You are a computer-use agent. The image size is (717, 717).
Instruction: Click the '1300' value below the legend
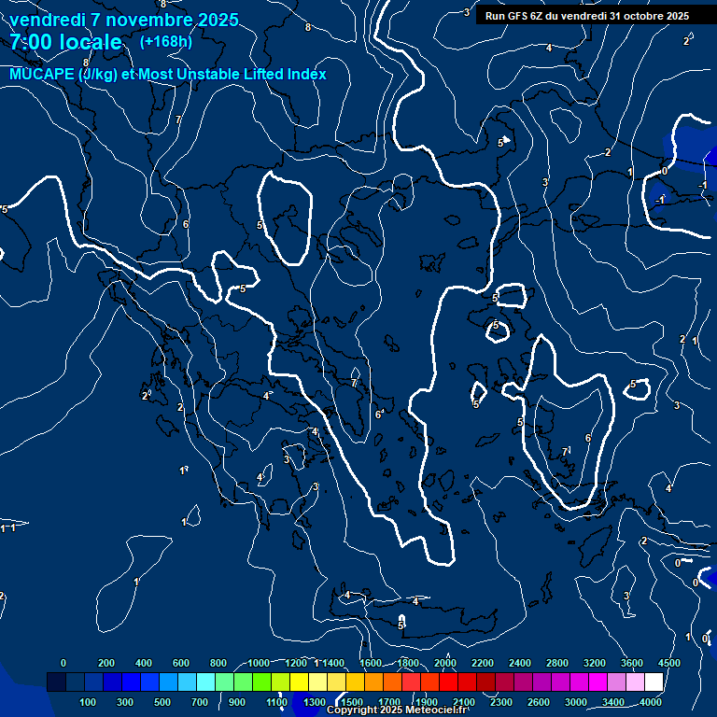[315, 702]
